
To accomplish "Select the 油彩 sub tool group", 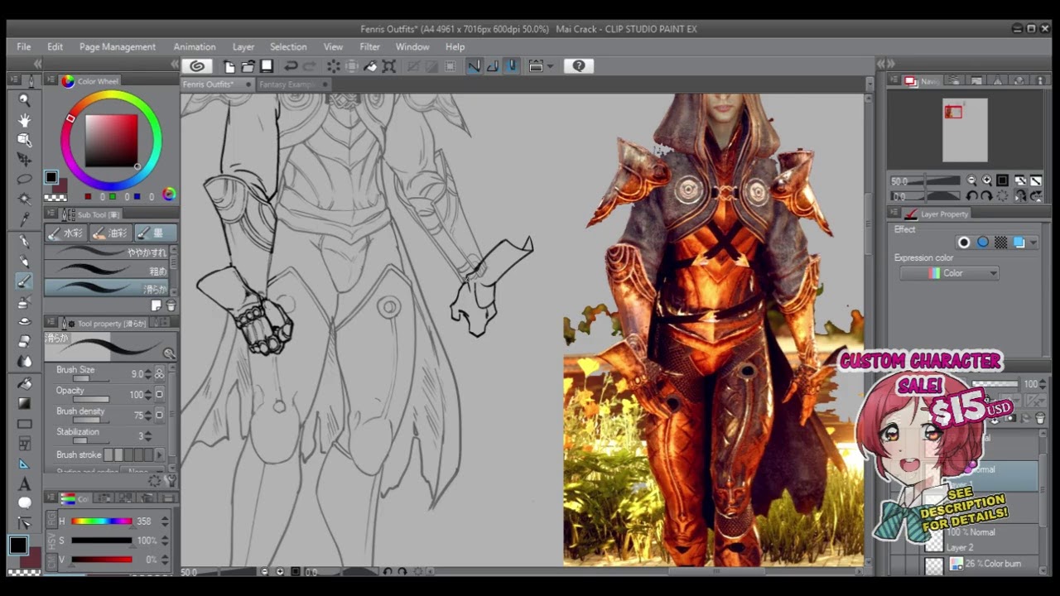I will coord(112,233).
